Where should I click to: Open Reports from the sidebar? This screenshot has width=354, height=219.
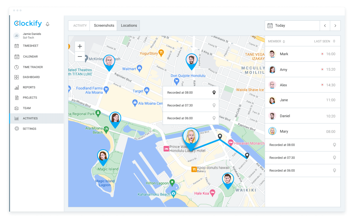pyautogui.click(x=29, y=87)
